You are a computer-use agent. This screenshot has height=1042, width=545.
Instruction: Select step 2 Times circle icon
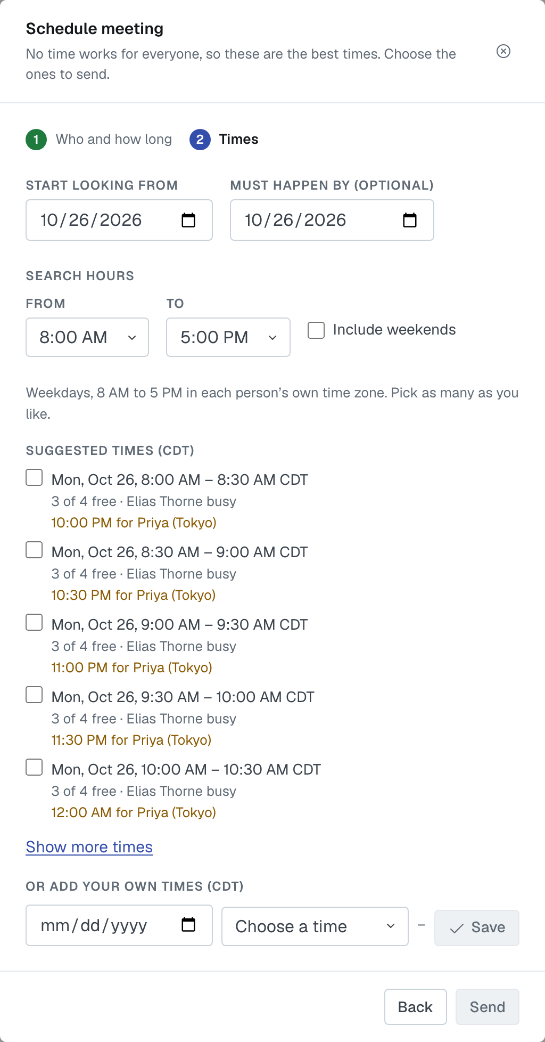[200, 140]
